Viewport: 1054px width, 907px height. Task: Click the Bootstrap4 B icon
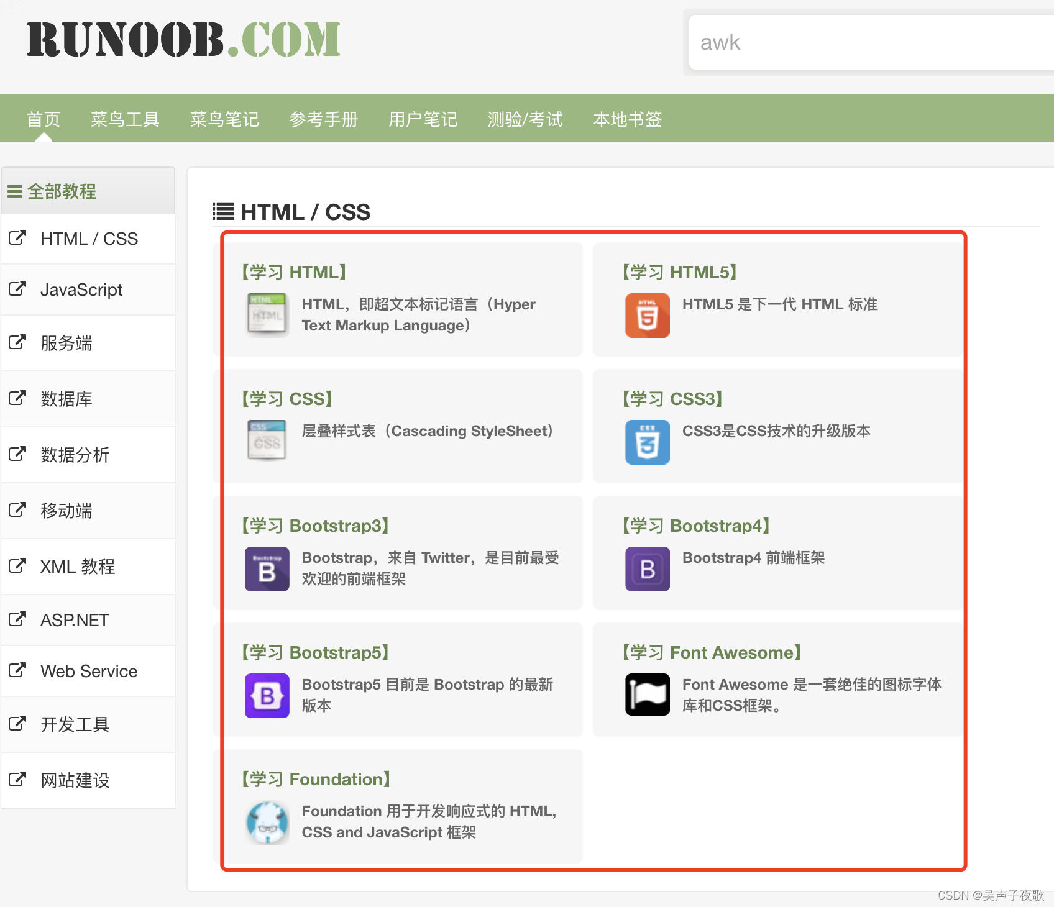point(647,569)
